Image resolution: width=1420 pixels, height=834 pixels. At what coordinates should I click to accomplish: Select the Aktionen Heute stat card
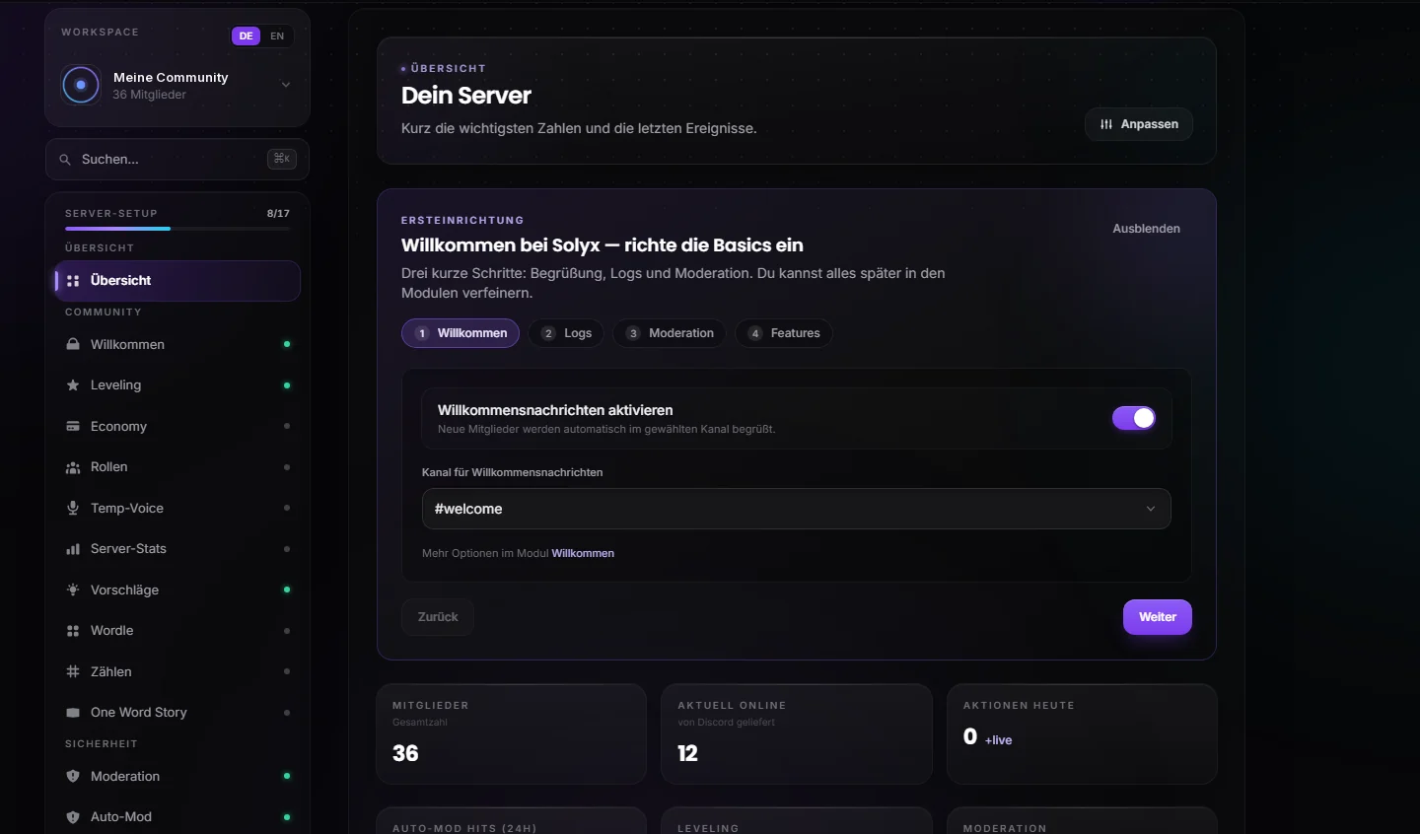tap(1082, 734)
